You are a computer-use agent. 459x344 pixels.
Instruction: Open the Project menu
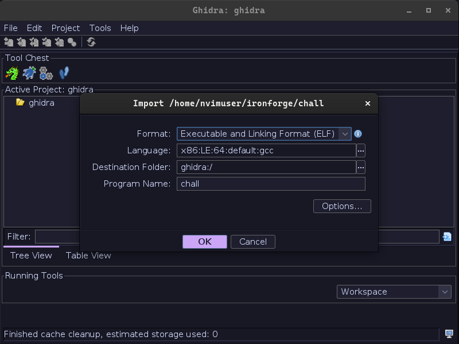click(x=65, y=28)
